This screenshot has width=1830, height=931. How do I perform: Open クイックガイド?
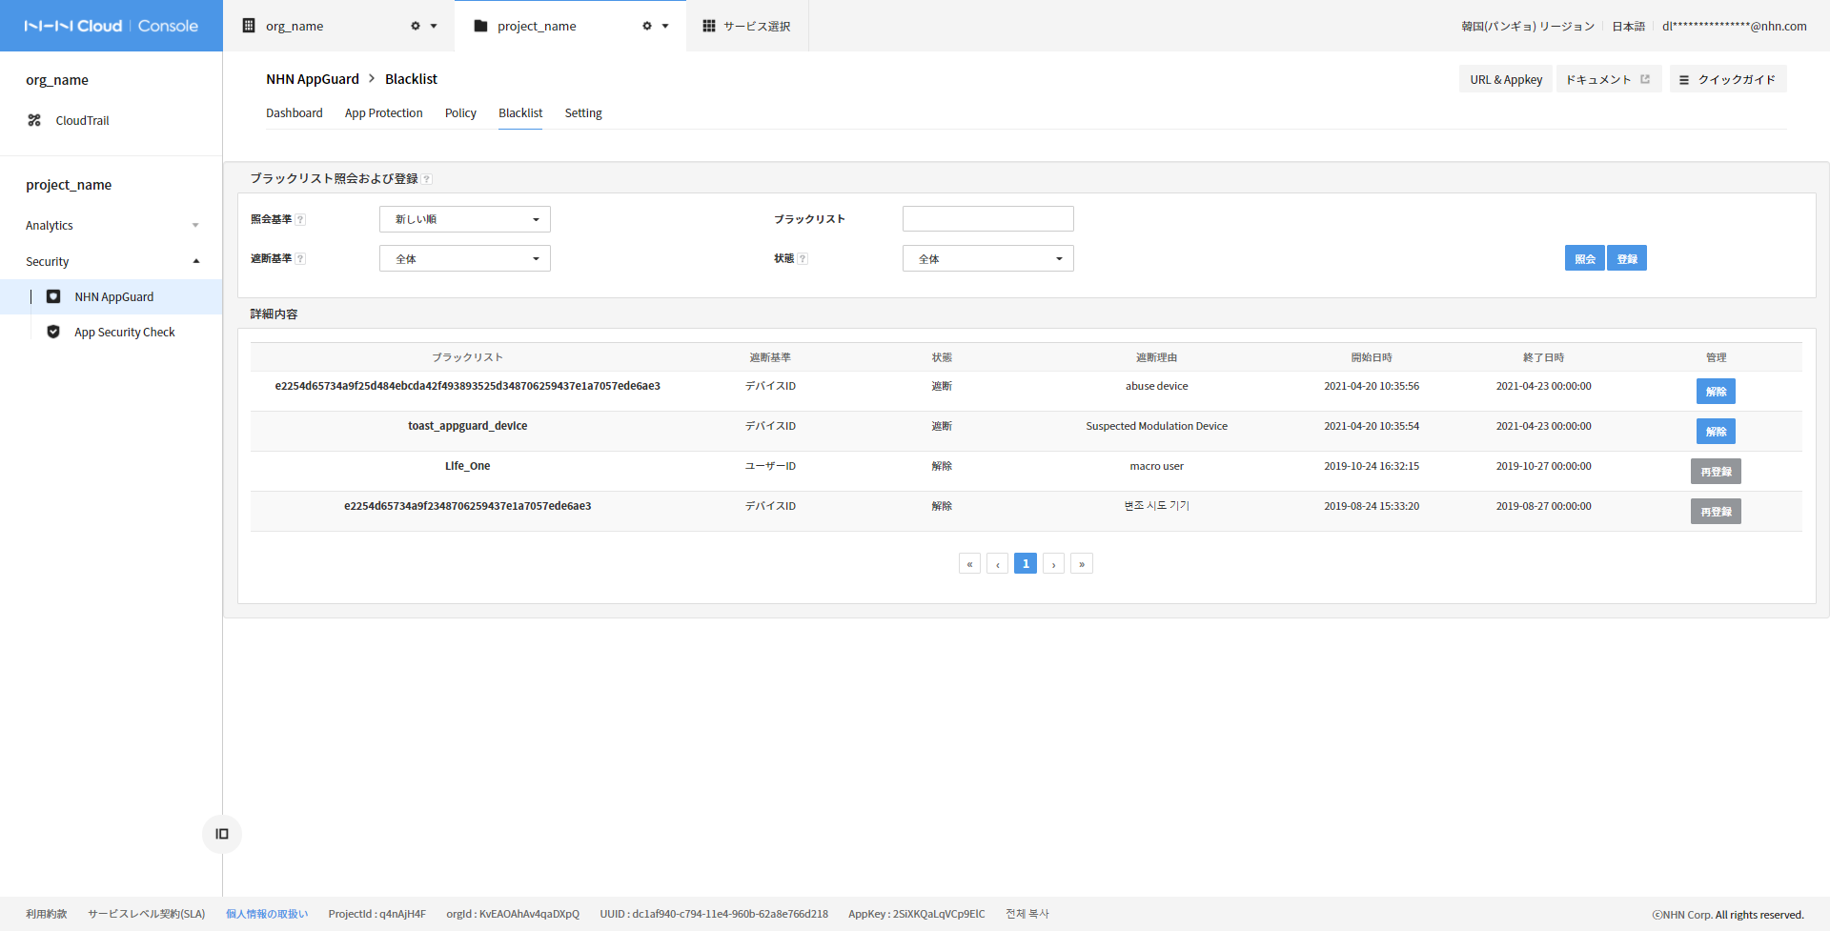point(1728,79)
